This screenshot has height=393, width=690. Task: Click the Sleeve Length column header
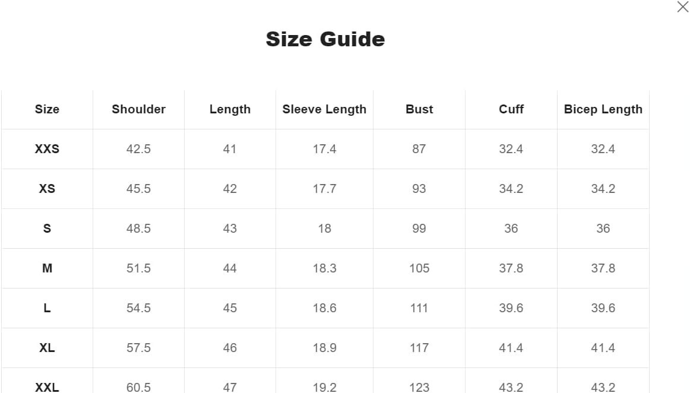click(x=324, y=109)
